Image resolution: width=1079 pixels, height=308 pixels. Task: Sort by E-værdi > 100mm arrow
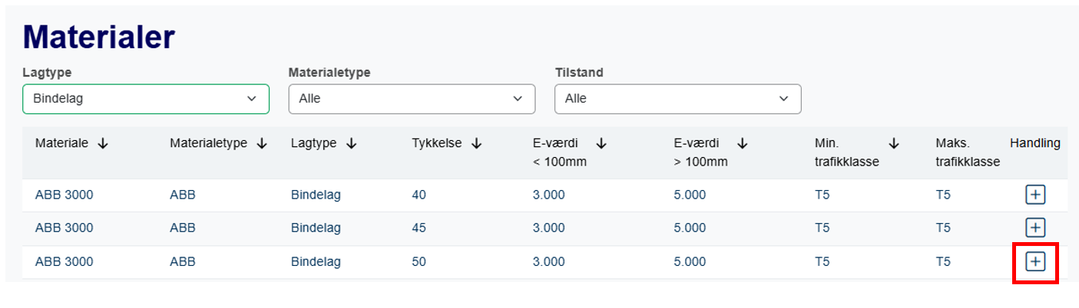point(742,144)
